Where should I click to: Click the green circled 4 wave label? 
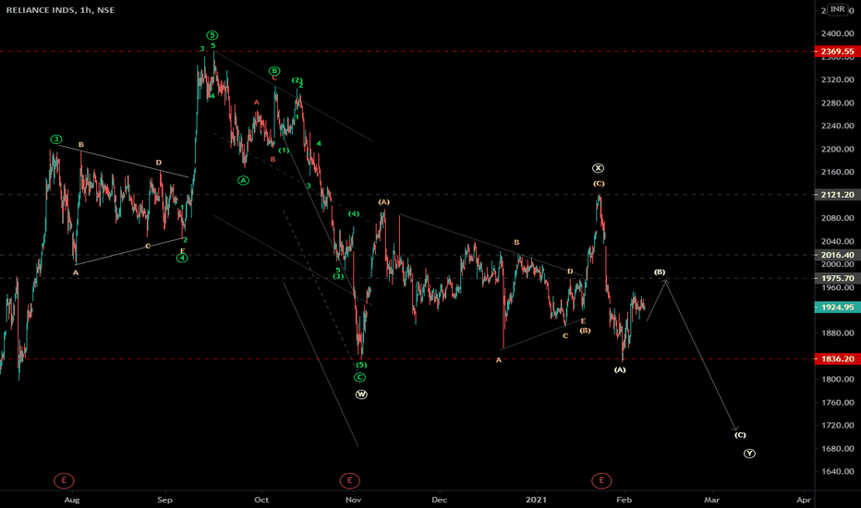(182, 258)
